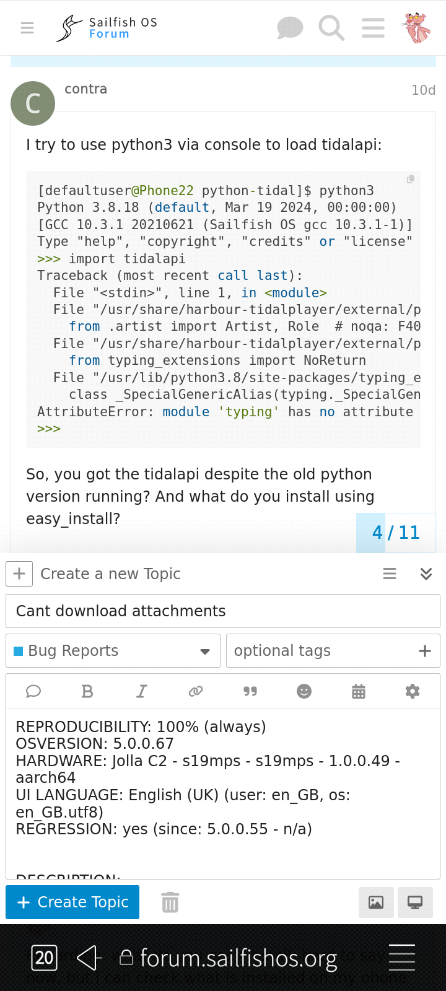Select line '>>> import tidalapi' in code
446x991 pixels.
click(111, 259)
